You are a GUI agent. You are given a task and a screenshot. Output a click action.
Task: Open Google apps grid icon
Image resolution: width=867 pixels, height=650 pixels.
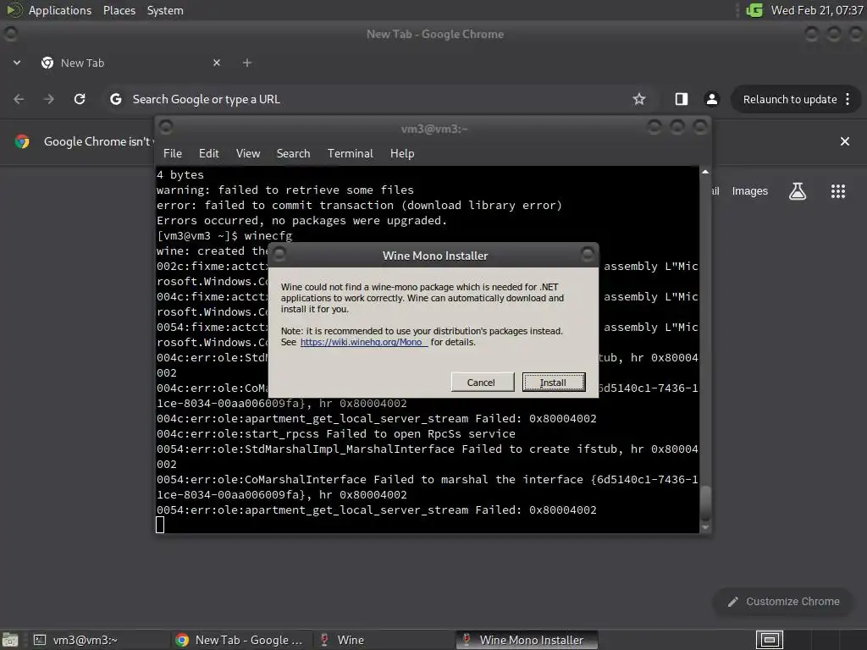click(x=838, y=191)
